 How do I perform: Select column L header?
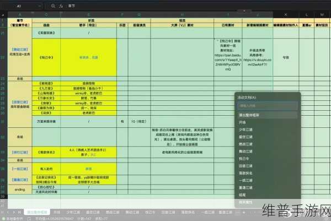(x=307, y=15)
